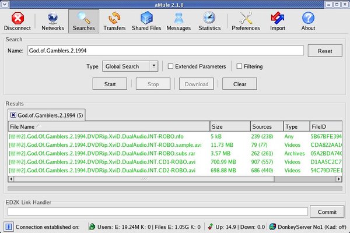Click the FileID column header
350x233 pixels.
coord(326,126)
